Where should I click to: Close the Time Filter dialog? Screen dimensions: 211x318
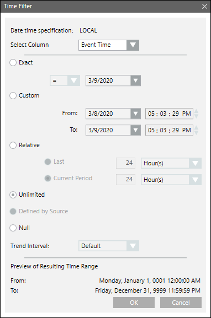click(204, 6)
